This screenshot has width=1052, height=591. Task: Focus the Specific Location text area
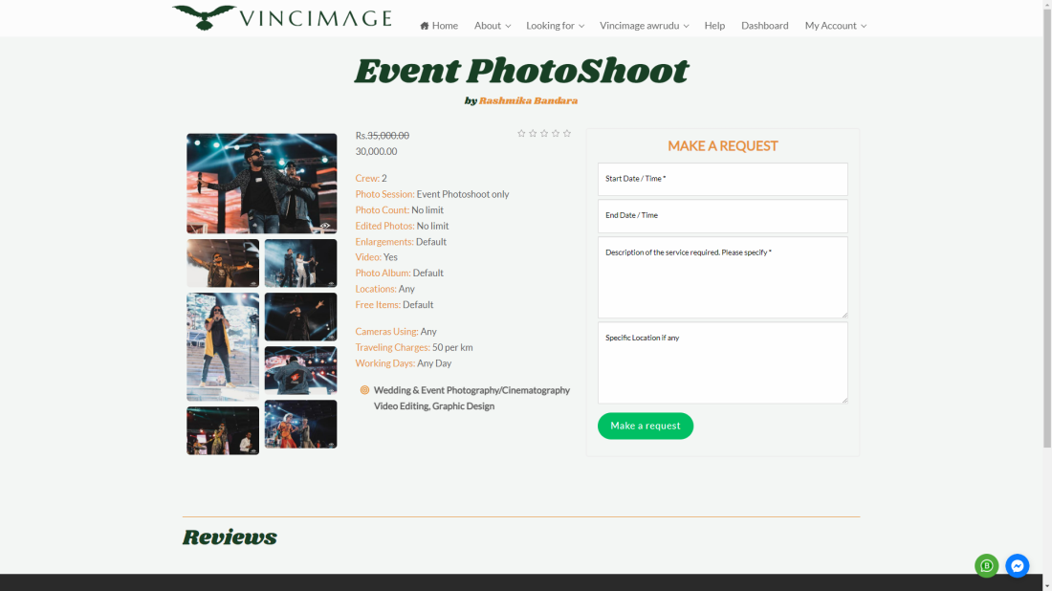[723, 362]
